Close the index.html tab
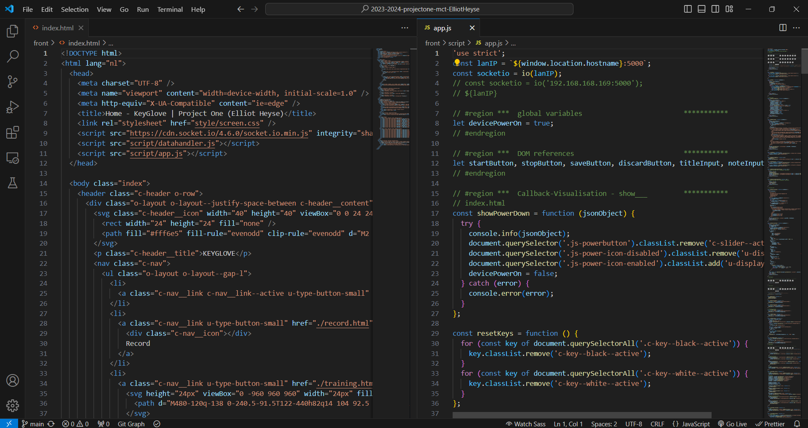The height and width of the screenshot is (428, 808). (x=81, y=28)
